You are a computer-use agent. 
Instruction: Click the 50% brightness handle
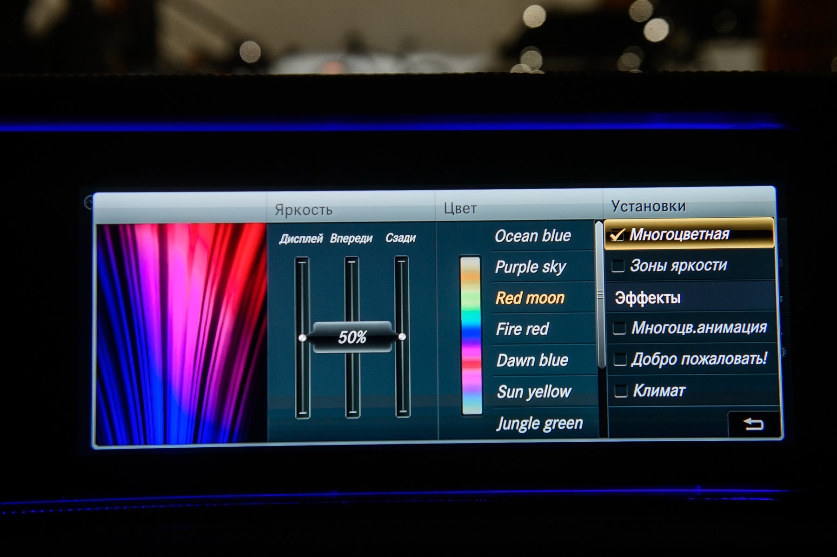[x=352, y=337]
